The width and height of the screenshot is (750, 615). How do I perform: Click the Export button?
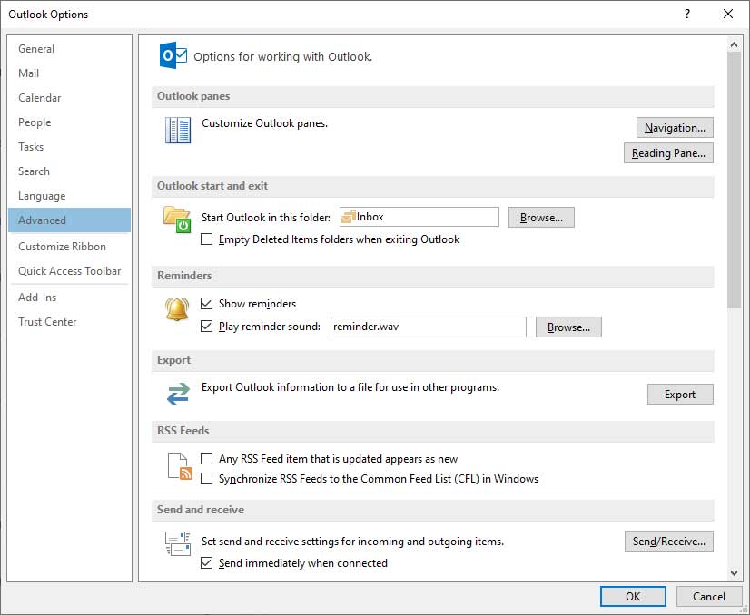click(680, 395)
